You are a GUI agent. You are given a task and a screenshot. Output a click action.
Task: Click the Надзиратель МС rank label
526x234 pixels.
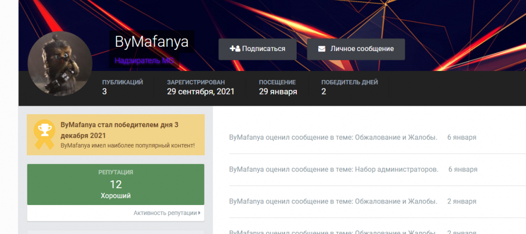[x=144, y=60]
